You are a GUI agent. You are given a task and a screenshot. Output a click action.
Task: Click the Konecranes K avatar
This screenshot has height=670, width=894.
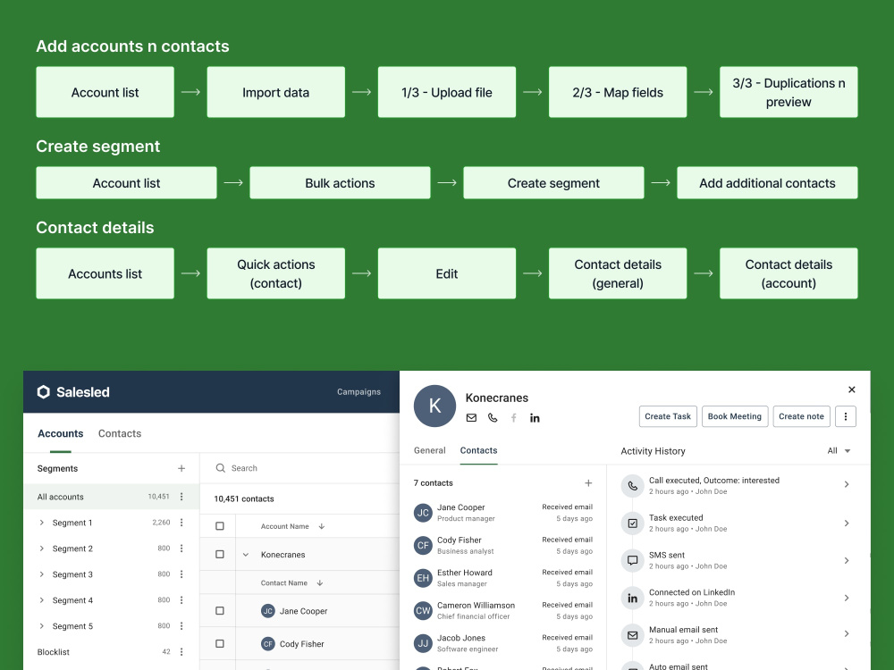(x=434, y=406)
